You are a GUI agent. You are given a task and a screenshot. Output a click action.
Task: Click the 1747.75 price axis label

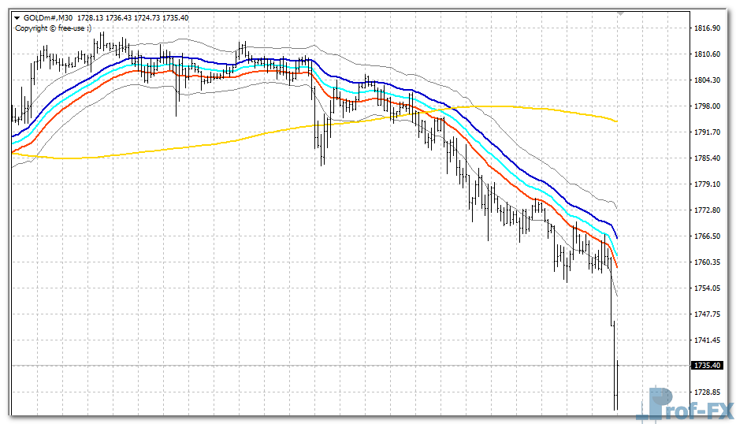(x=707, y=314)
